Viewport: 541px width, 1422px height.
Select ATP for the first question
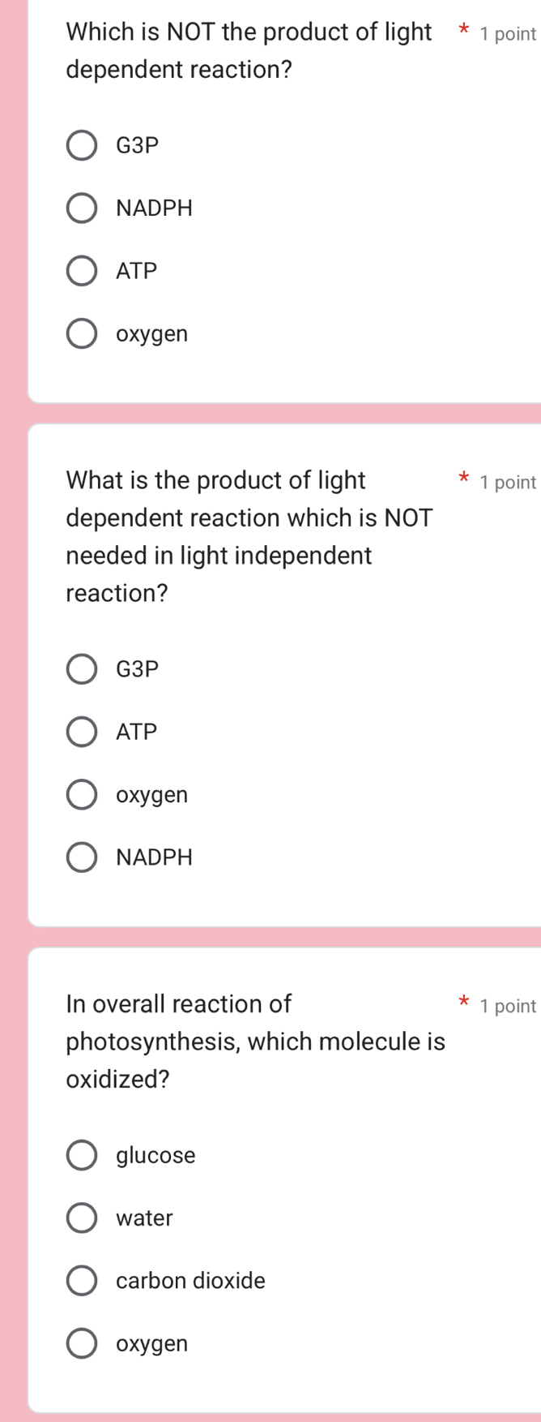coord(81,270)
